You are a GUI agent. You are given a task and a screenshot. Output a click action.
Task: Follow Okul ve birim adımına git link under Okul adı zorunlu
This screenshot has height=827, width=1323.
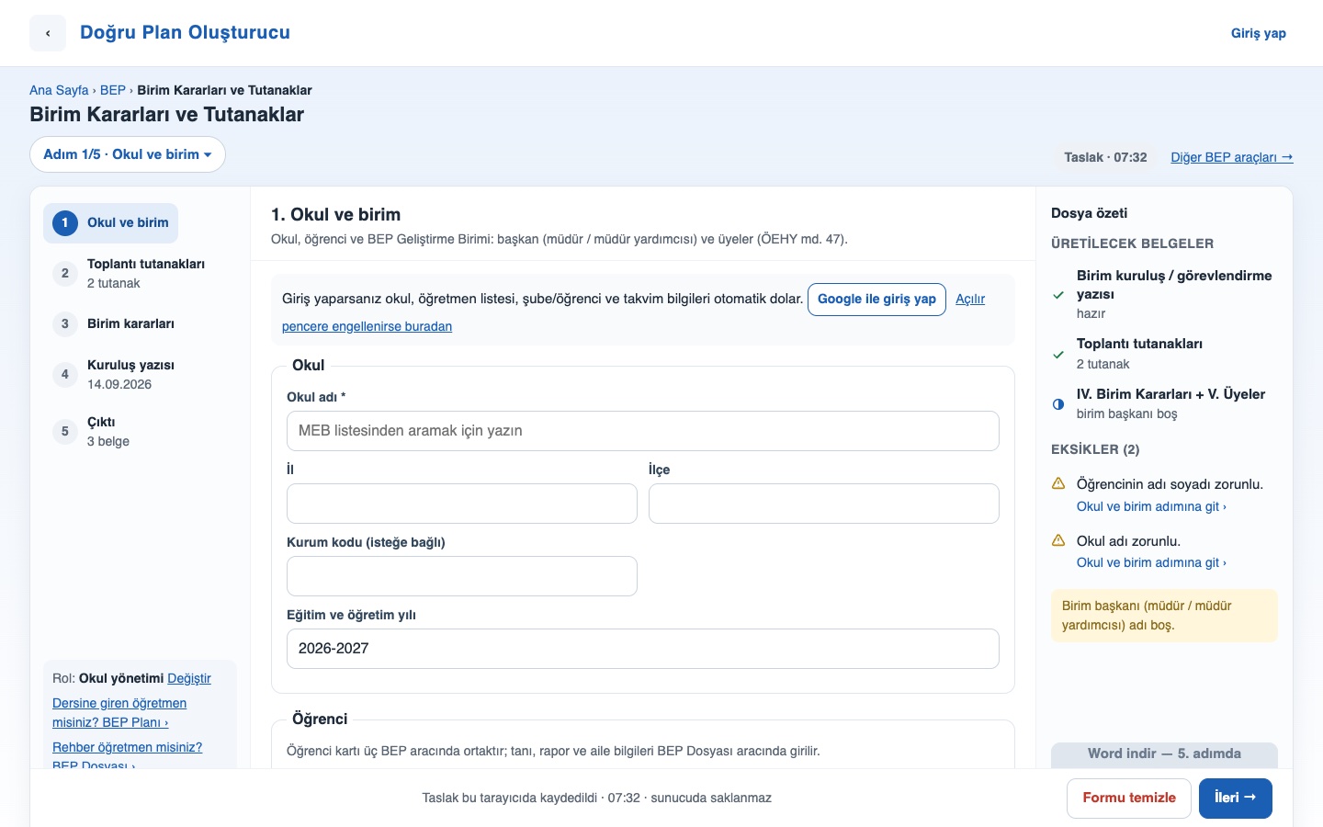pyautogui.click(x=1151, y=562)
